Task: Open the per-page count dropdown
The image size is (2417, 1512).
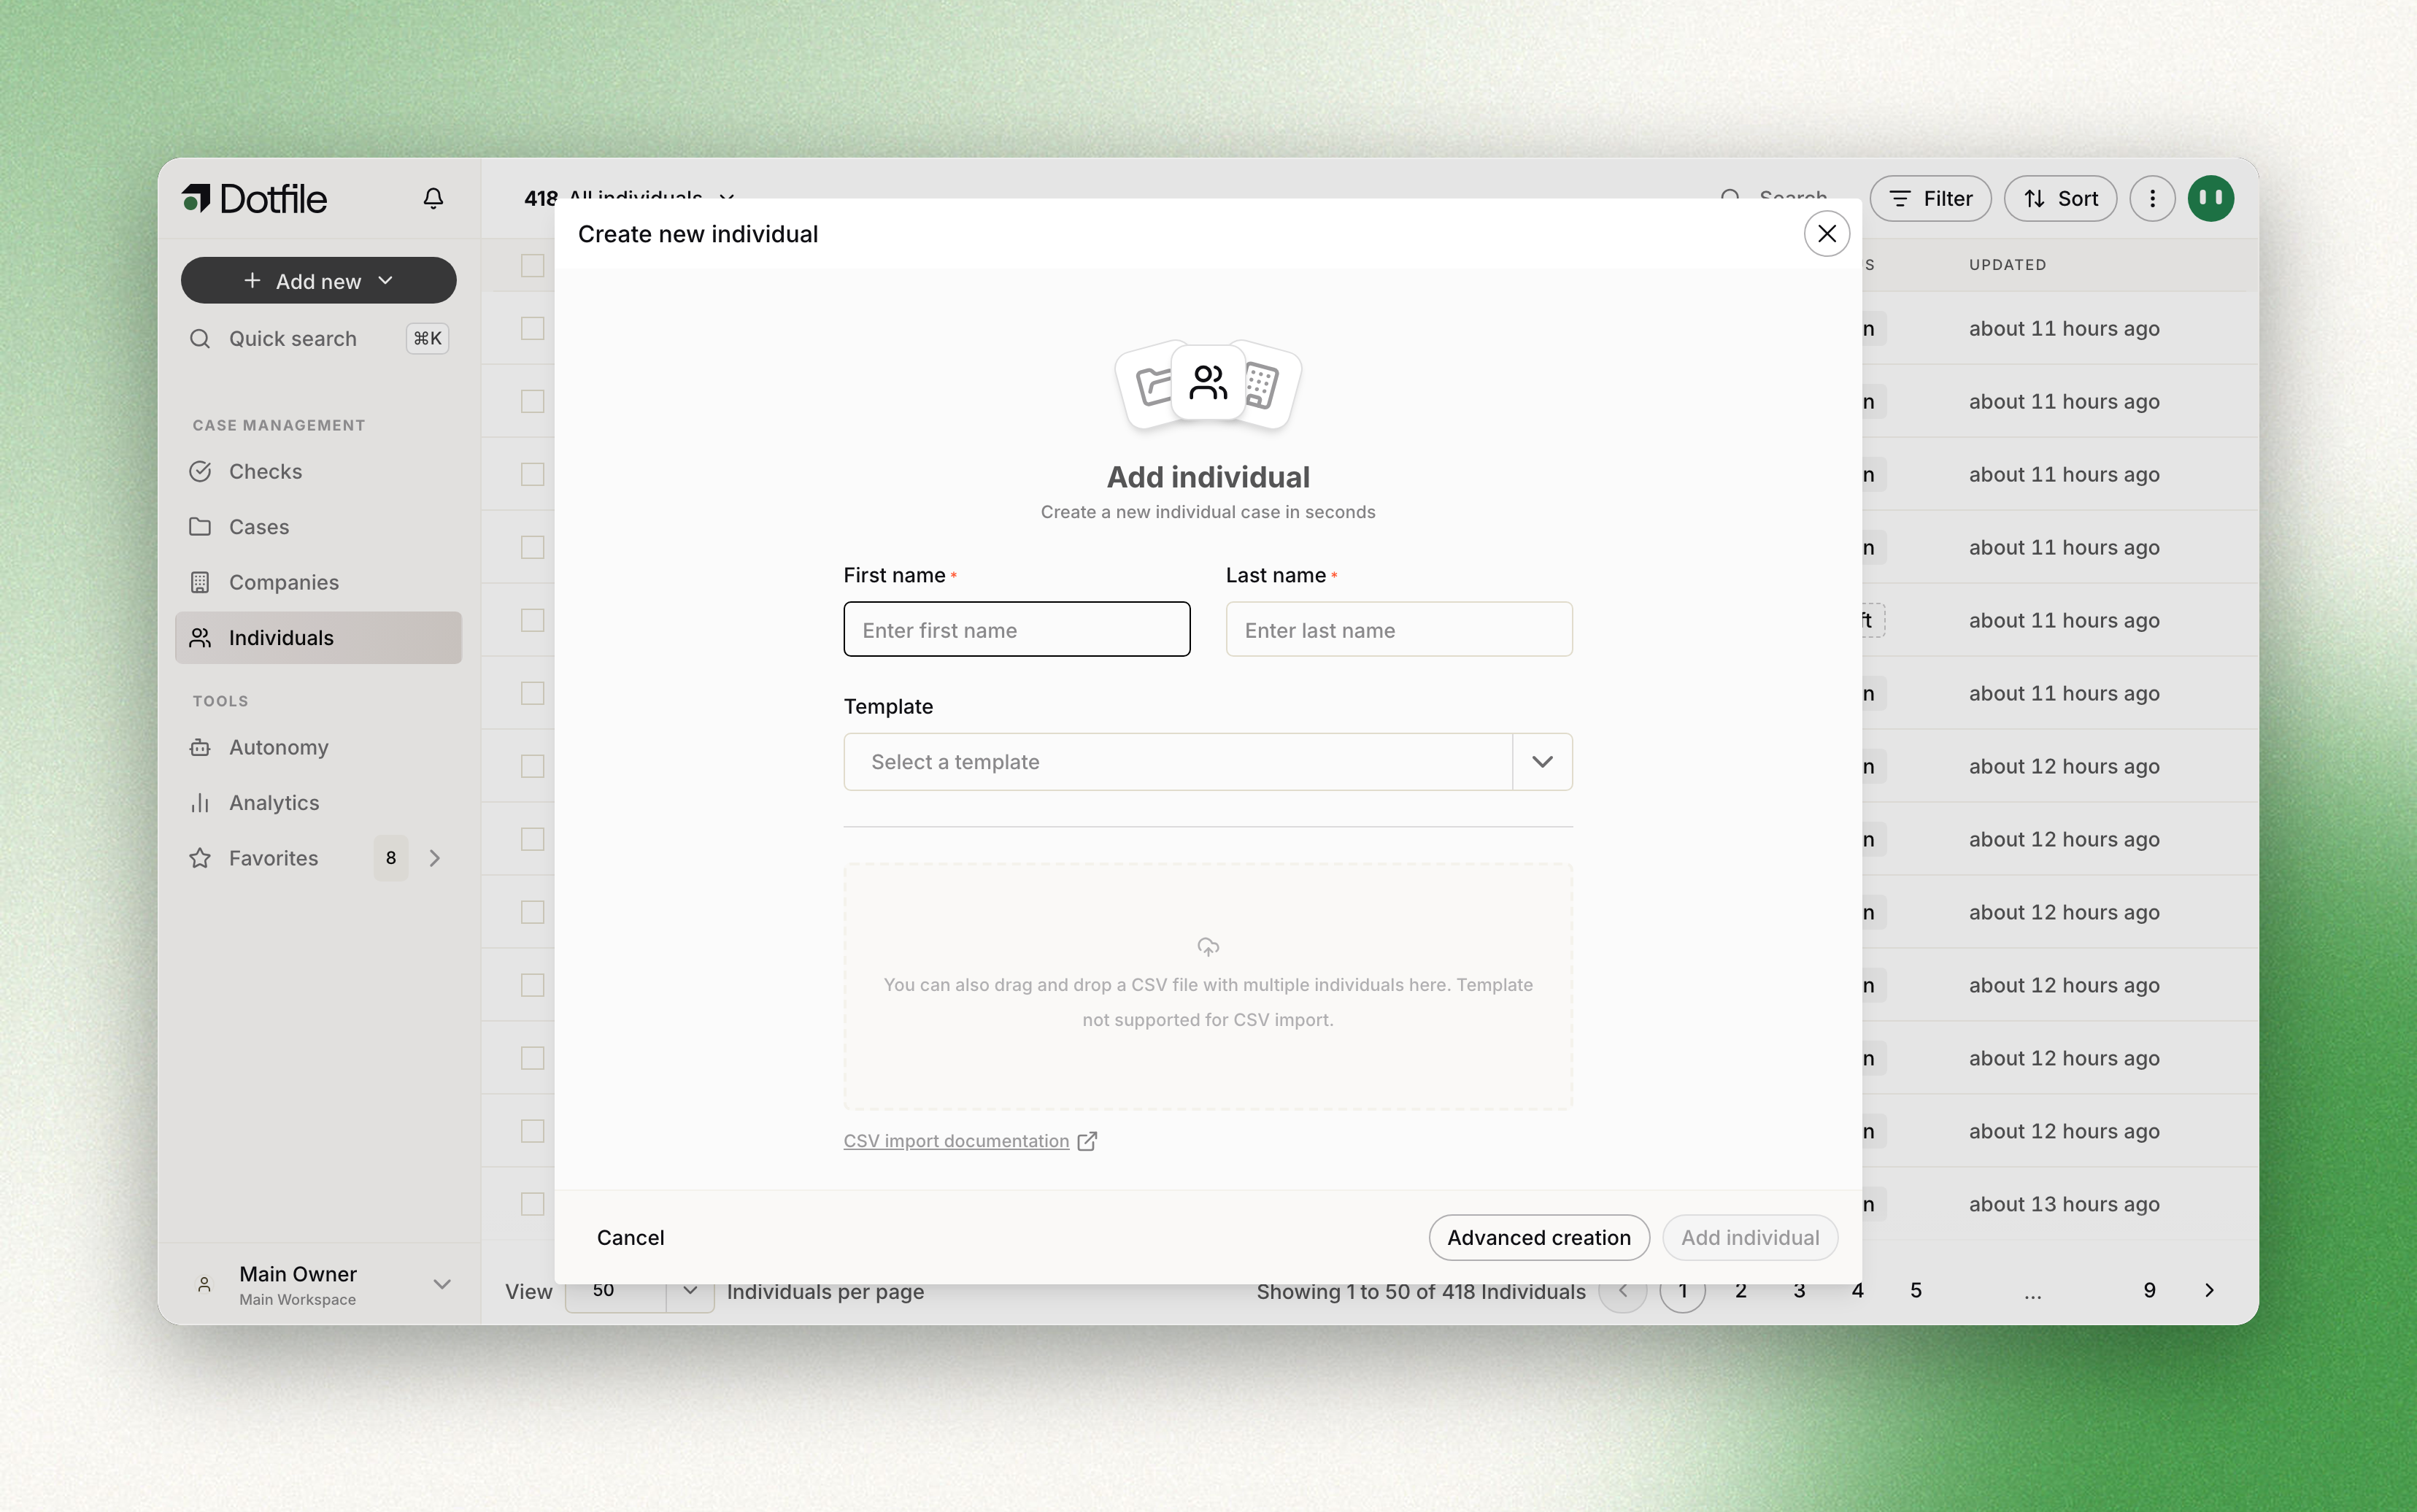Action: coord(639,1291)
